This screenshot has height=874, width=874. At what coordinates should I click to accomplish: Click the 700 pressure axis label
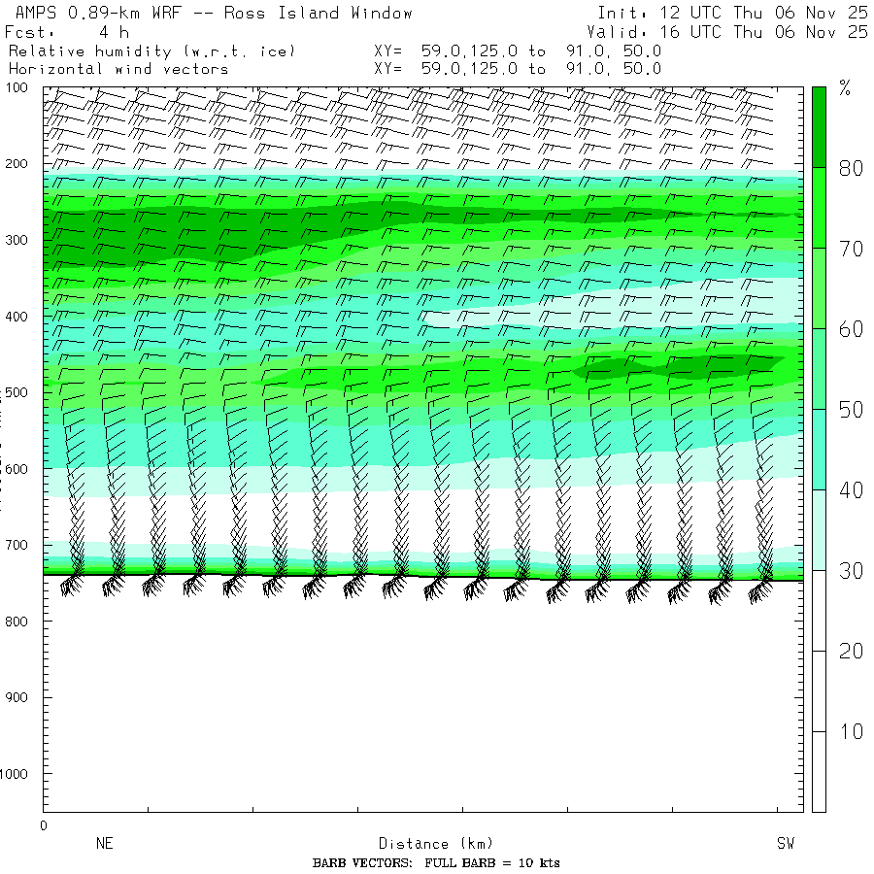(x=17, y=545)
